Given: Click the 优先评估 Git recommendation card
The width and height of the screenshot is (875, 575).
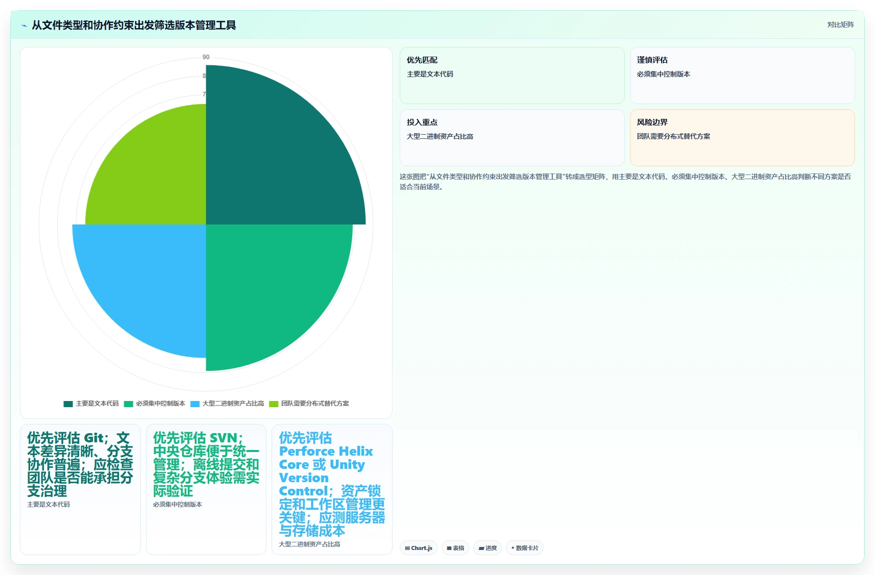Looking at the screenshot, I should (x=80, y=489).
